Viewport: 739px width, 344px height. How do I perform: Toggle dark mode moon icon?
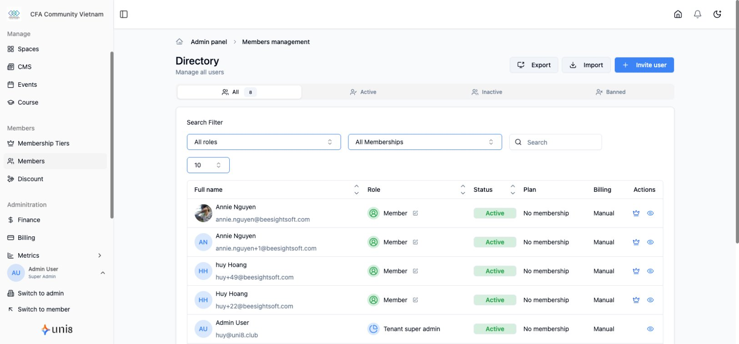click(x=717, y=14)
